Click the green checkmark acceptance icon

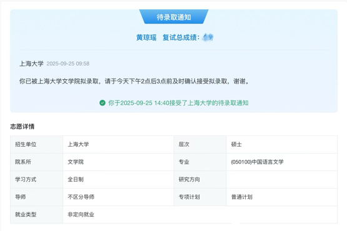pyautogui.click(x=102, y=103)
